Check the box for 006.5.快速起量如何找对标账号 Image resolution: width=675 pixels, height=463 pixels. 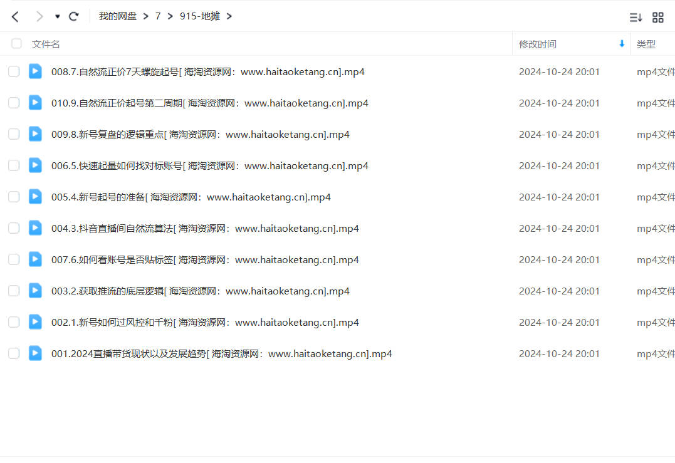tap(14, 165)
